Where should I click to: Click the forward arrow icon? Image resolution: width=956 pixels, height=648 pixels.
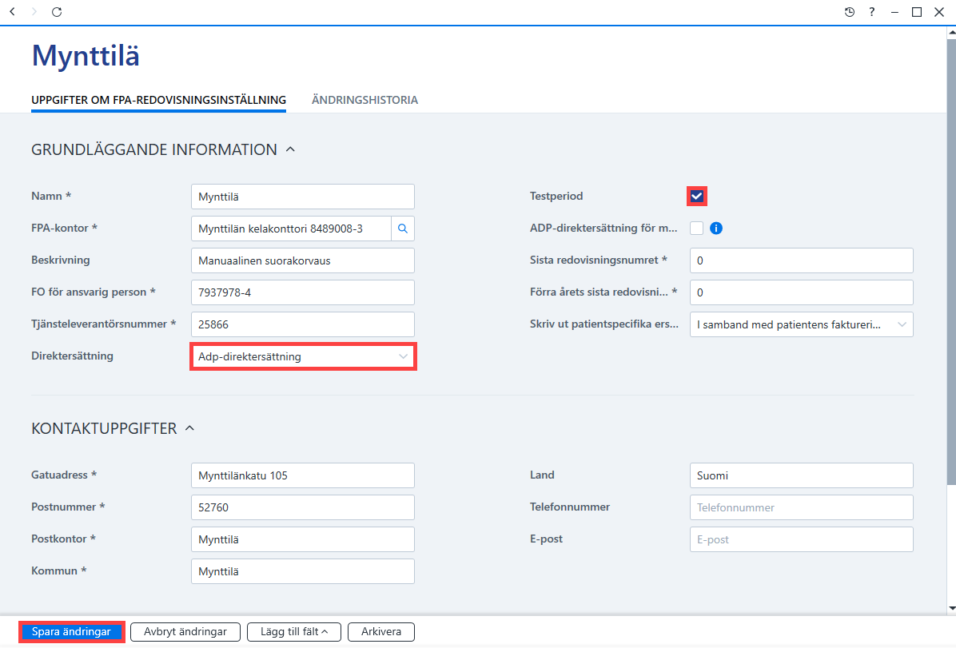[34, 11]
